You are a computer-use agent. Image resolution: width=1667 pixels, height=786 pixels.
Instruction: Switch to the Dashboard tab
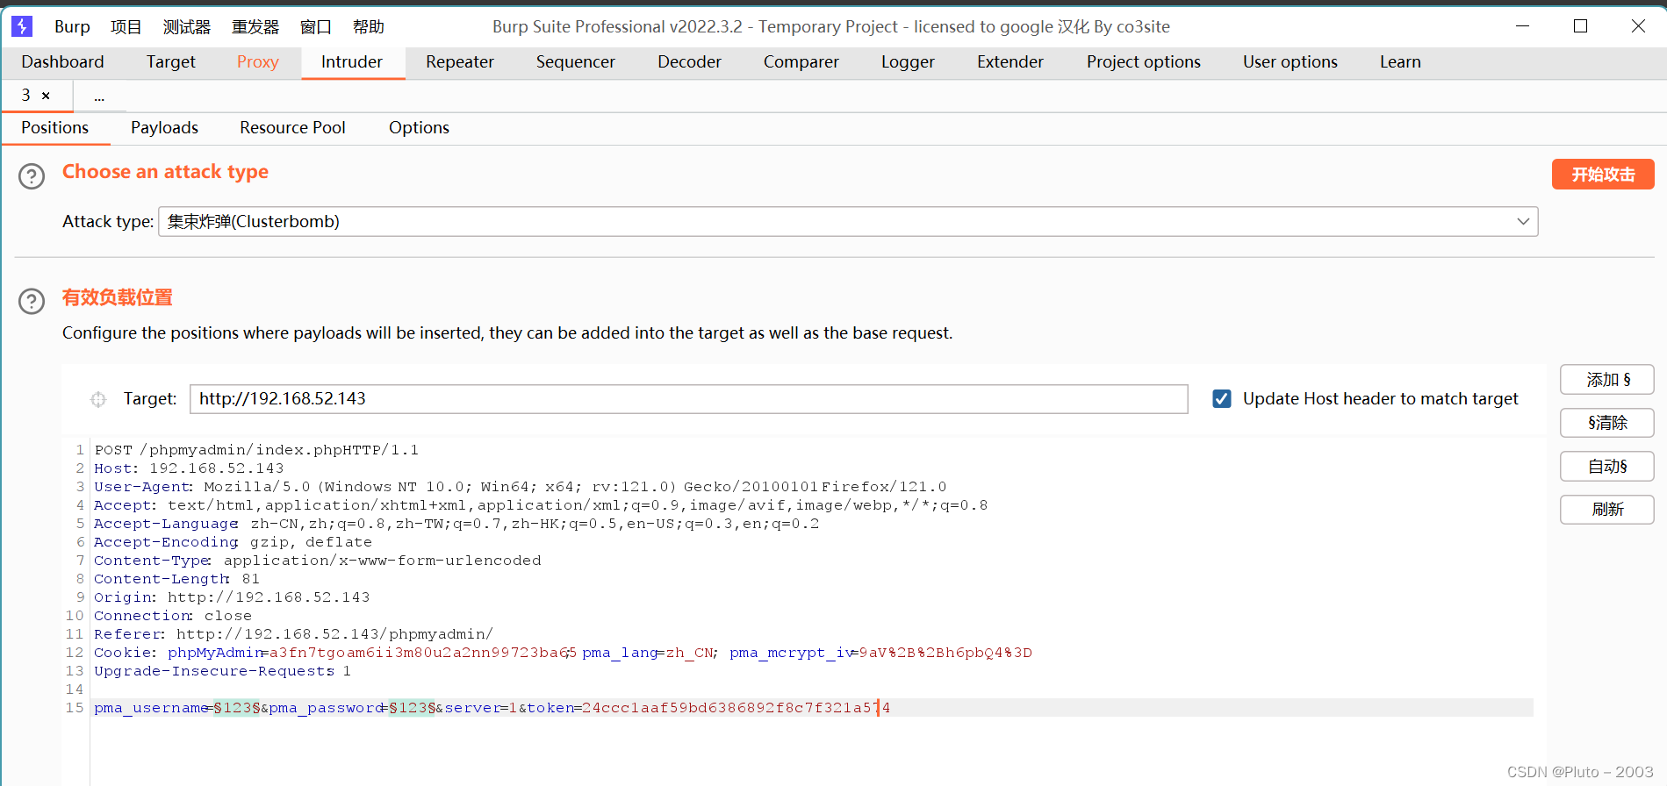(62, 62)
